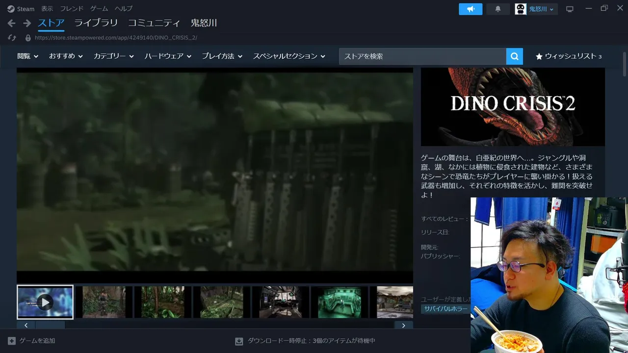628x353 pixels.
Task: Open the paused downloads status text
Action: pyautogui.click(x=312, y=341)
